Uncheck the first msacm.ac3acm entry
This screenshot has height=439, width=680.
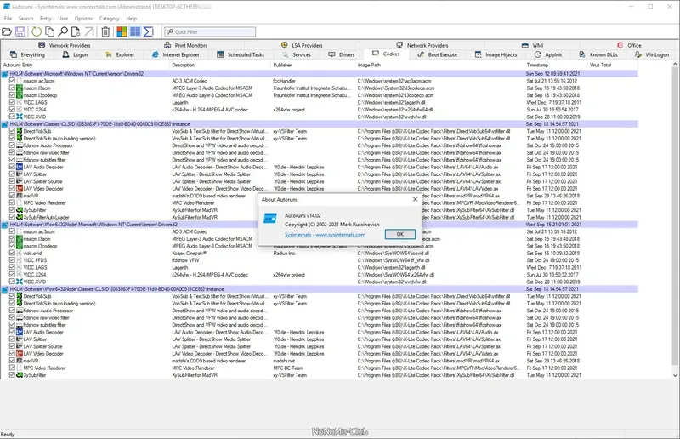(x=12, y=81)
